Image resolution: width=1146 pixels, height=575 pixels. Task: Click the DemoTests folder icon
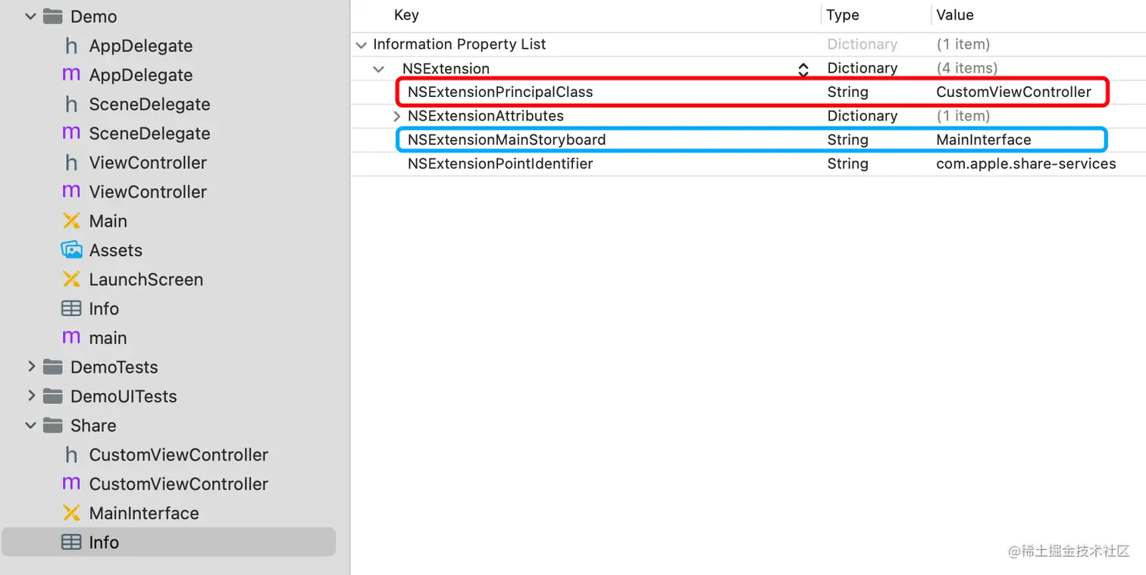coord(52,367)
